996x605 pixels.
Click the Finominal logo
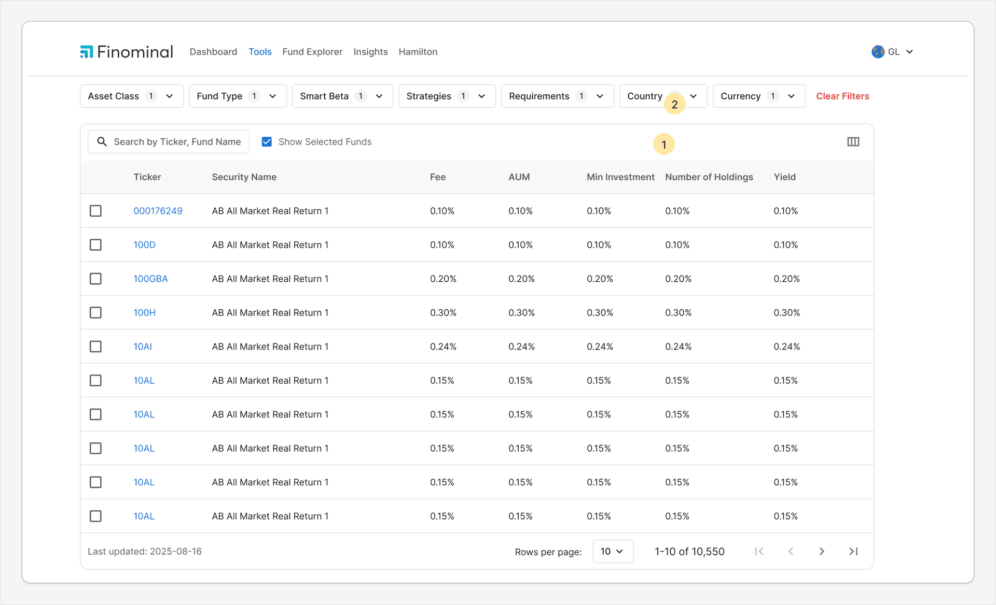pyautogui.click(x=127, y=52)
